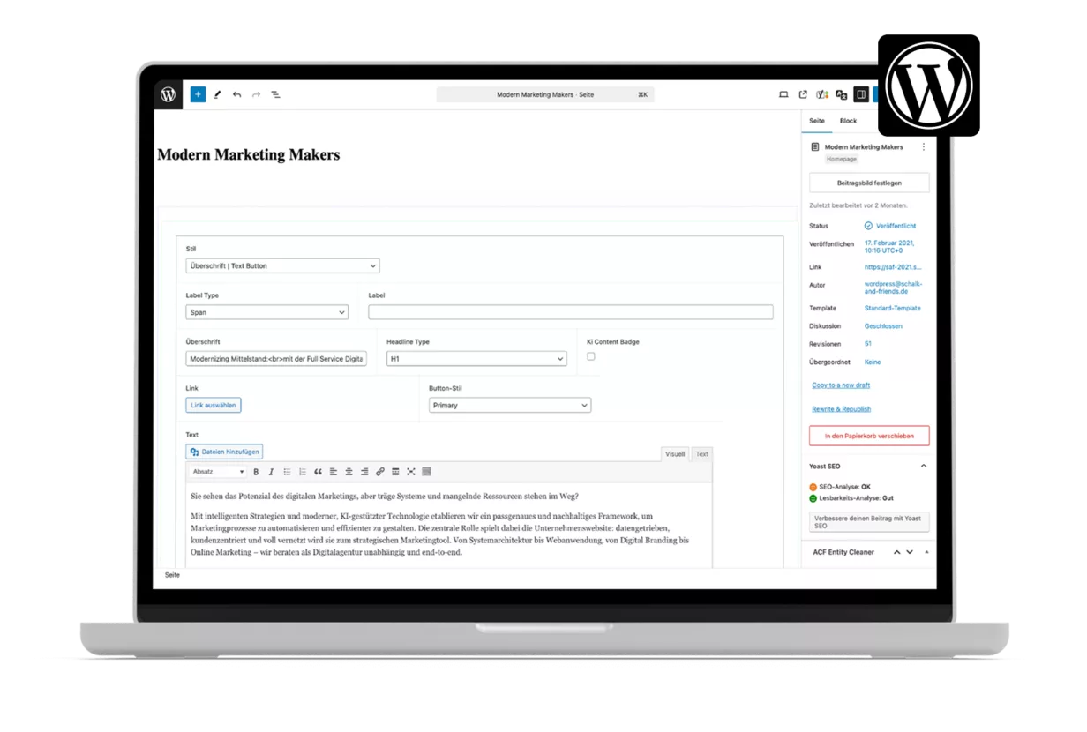This screenshot has width=1087, height=732.
Task: Click the Modern Marketing Makers page title
Action: 249,155
